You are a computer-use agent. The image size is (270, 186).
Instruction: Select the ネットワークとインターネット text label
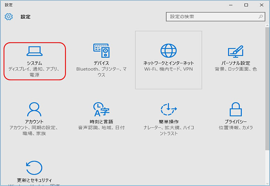pos(168,63)
